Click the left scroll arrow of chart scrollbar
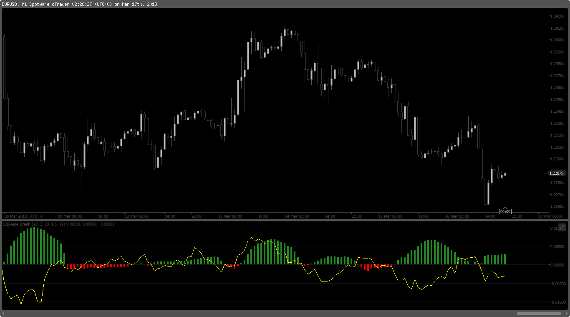Screen dimensions: 570x317 click(4, 313)
